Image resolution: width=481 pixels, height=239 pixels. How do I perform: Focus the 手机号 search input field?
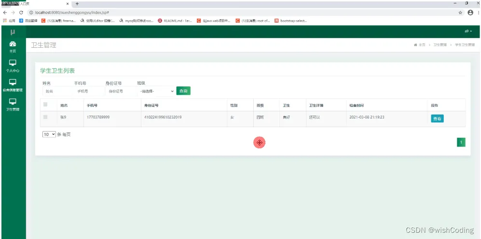pos(89,91)
